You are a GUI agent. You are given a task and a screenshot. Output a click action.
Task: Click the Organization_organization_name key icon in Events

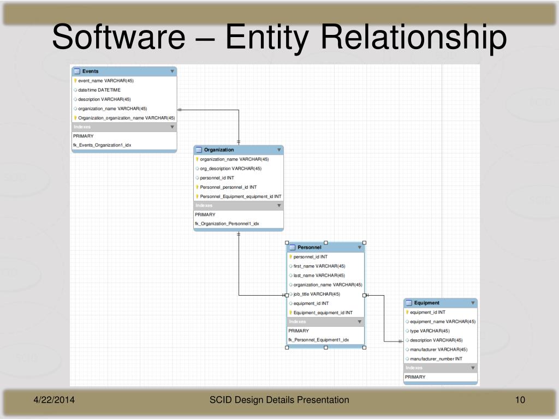coord(75,118)
